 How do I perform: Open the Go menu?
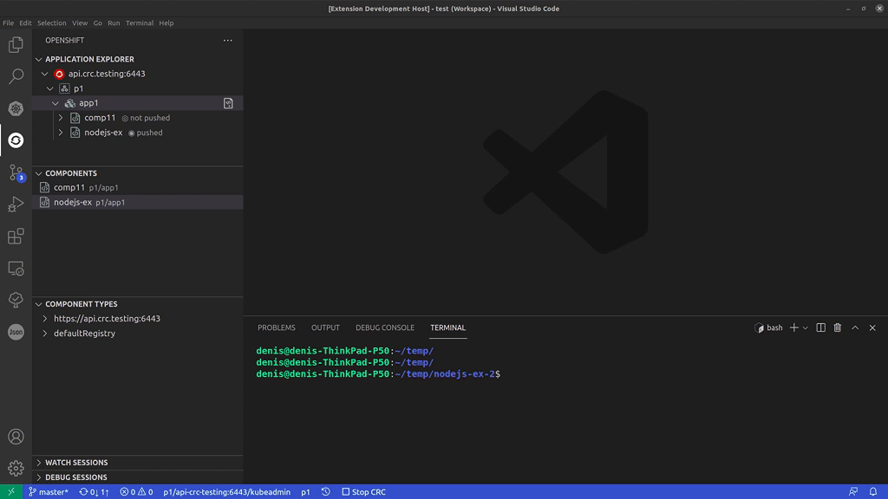click(97, 23)
